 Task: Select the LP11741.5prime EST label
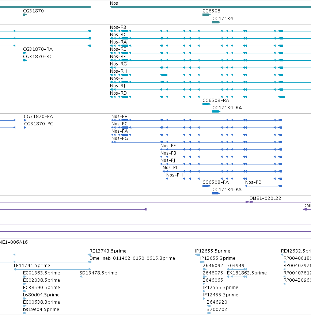32,266
